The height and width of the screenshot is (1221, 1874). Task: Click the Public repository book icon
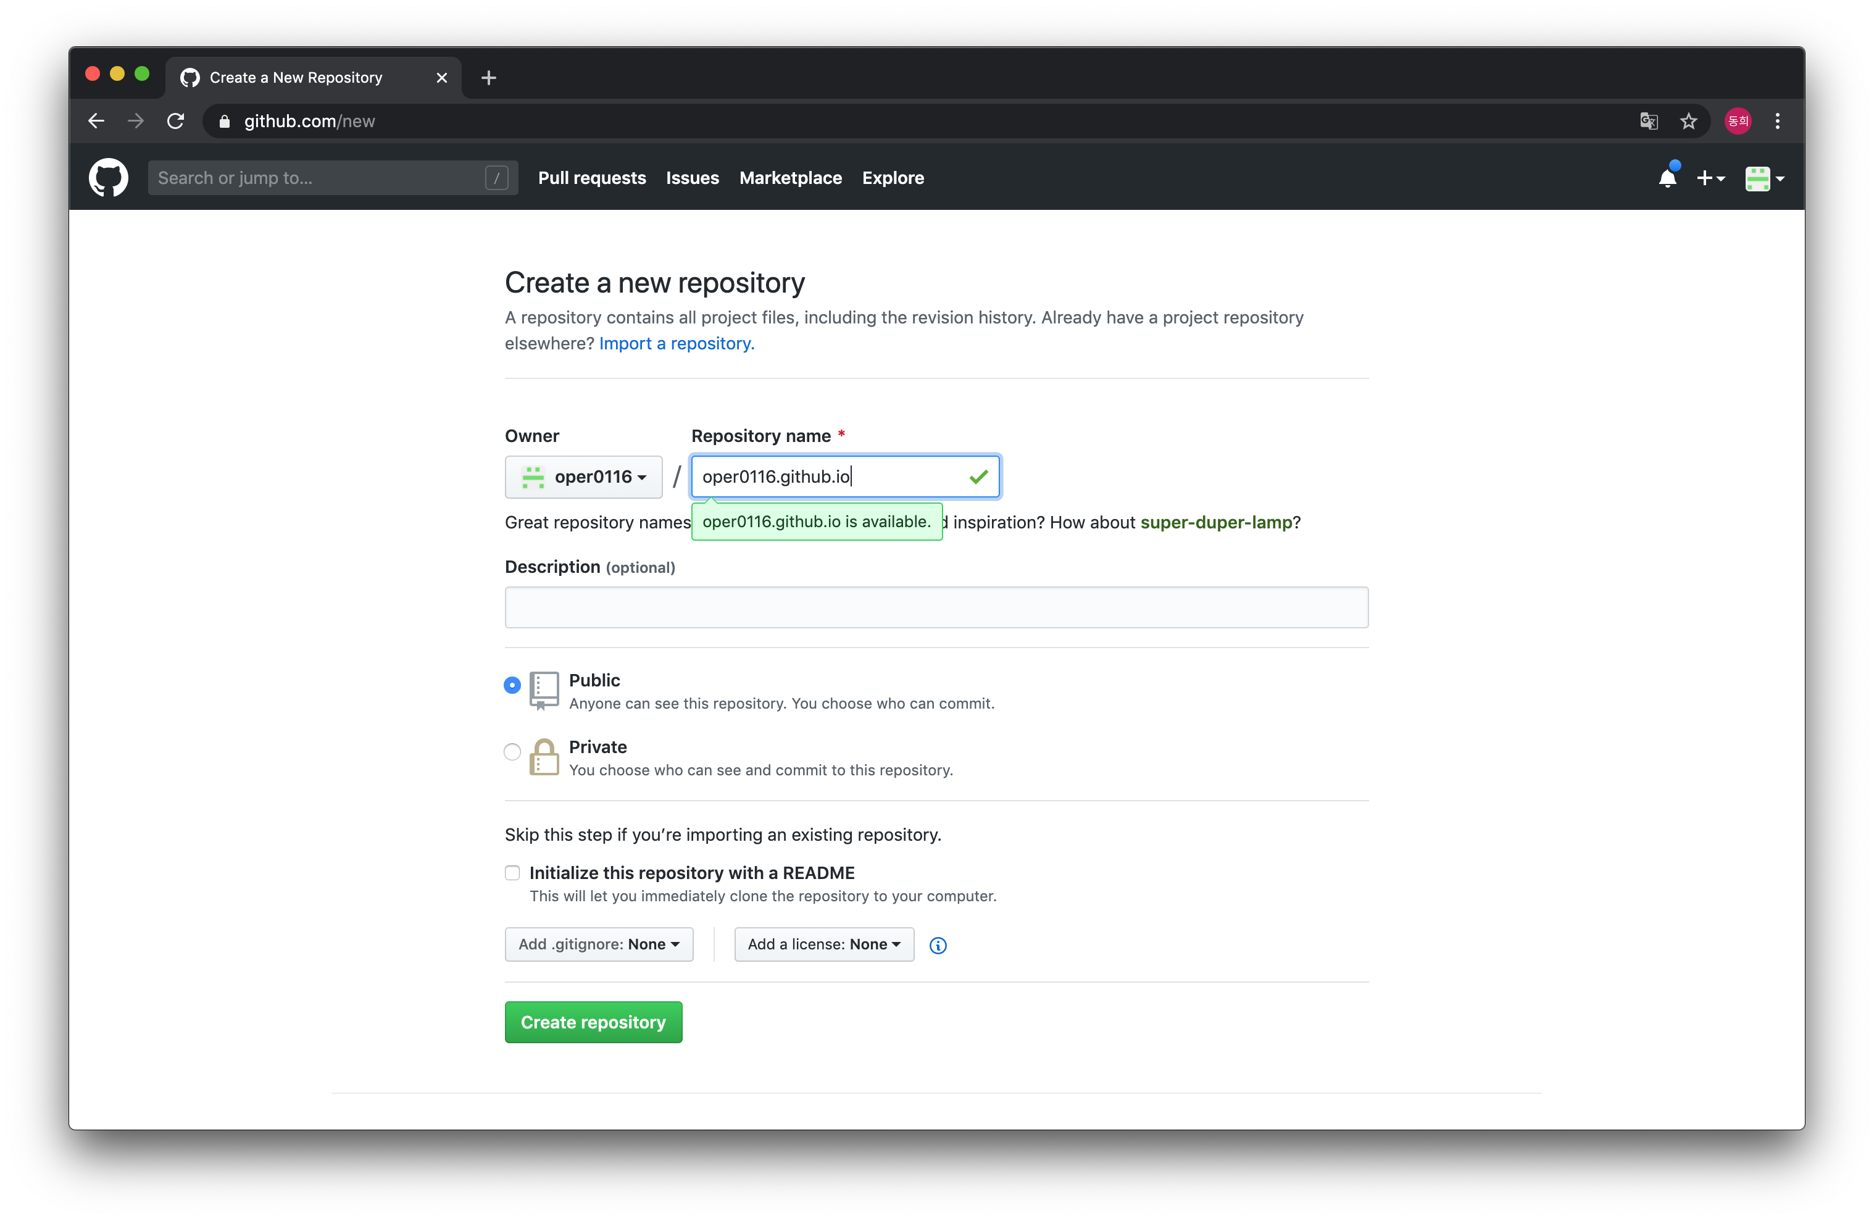click(544, 690)
